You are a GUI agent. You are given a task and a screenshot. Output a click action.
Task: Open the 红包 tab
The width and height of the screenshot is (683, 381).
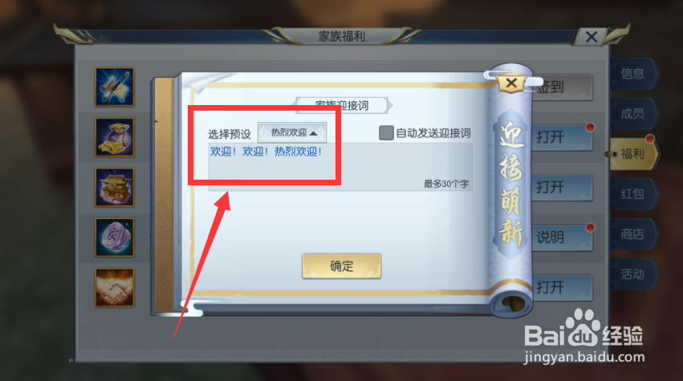tap(632, 194)
